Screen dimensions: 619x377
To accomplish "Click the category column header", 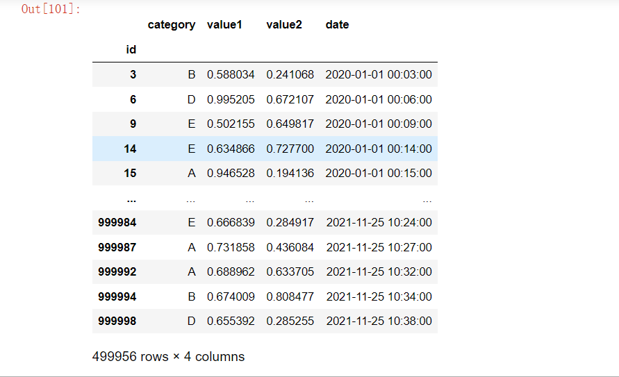I will [x=172, y=25].
